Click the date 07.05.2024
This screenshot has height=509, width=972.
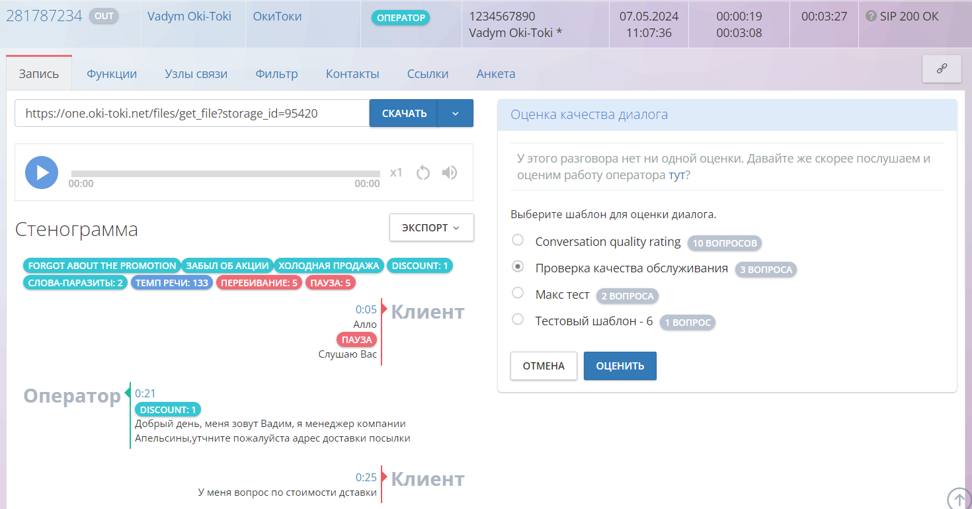coord(649,17)
